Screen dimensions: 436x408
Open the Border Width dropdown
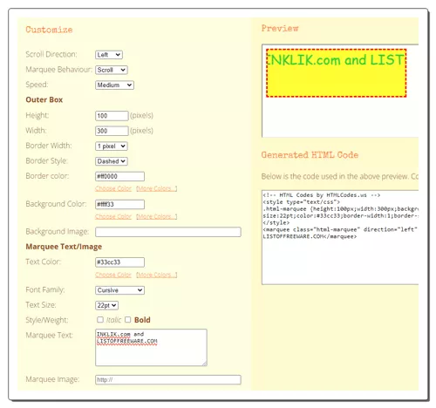(x=112, y=146)
